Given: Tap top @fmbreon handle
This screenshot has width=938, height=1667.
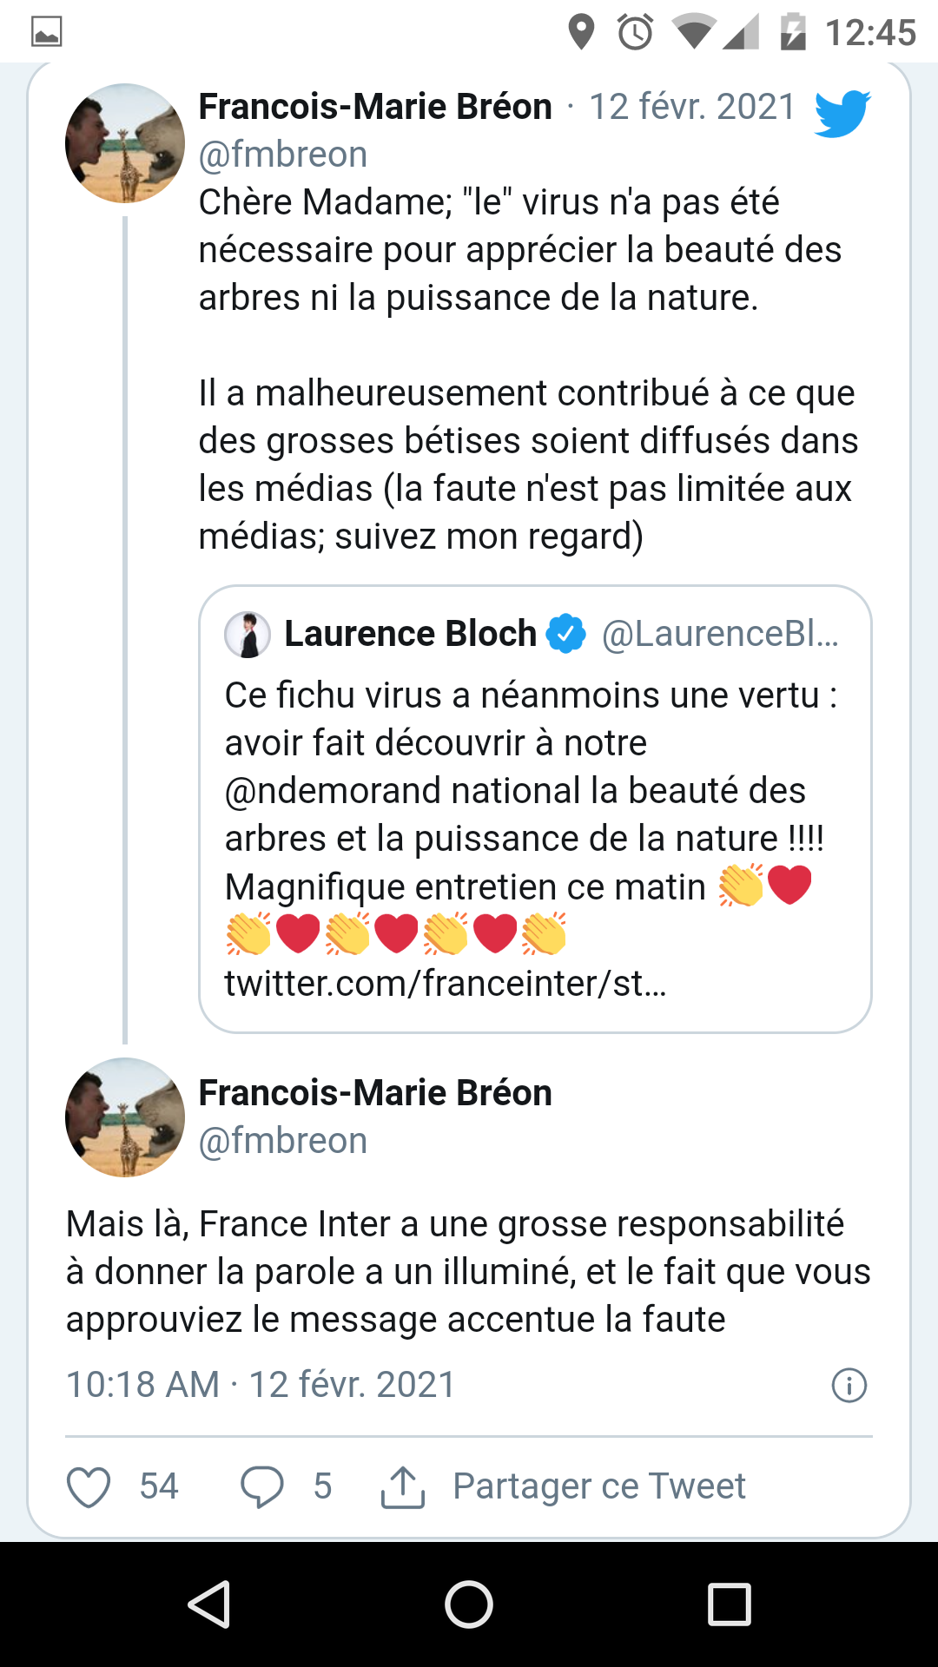Looking at the screenshot, I should pos(283,155).
